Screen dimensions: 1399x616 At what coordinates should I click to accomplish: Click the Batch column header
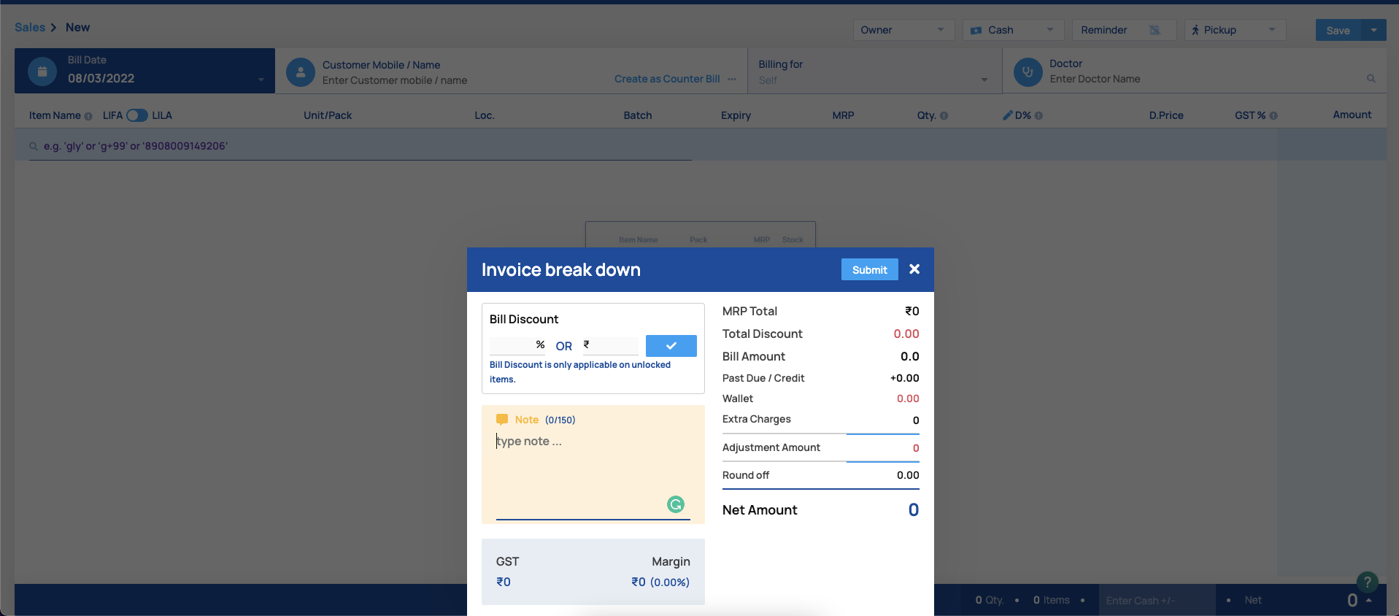[x=638, y=115]
